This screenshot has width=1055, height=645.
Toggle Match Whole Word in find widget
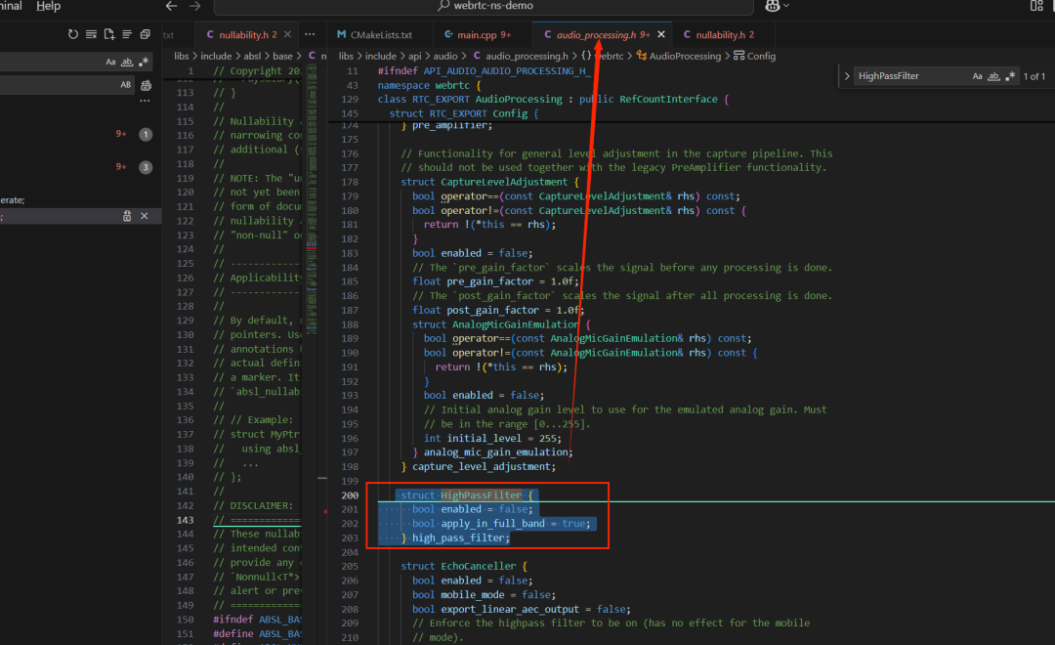(993, 76)
